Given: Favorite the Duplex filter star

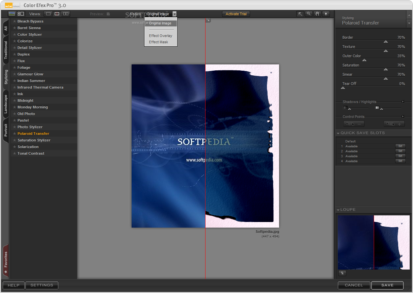Looking at the screenshot, I should [x=15, y=54].
